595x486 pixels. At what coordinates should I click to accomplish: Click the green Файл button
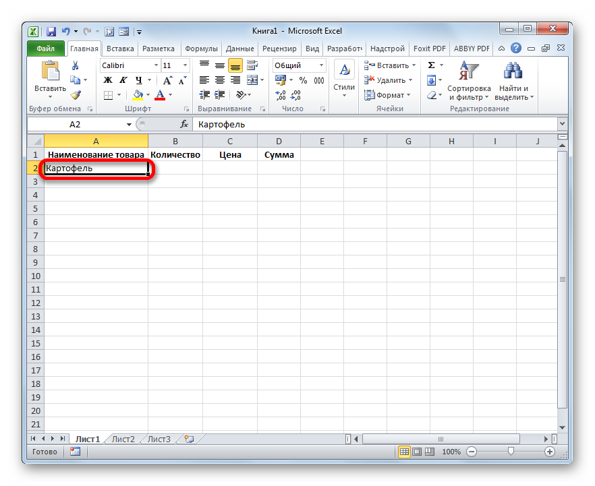46,49
